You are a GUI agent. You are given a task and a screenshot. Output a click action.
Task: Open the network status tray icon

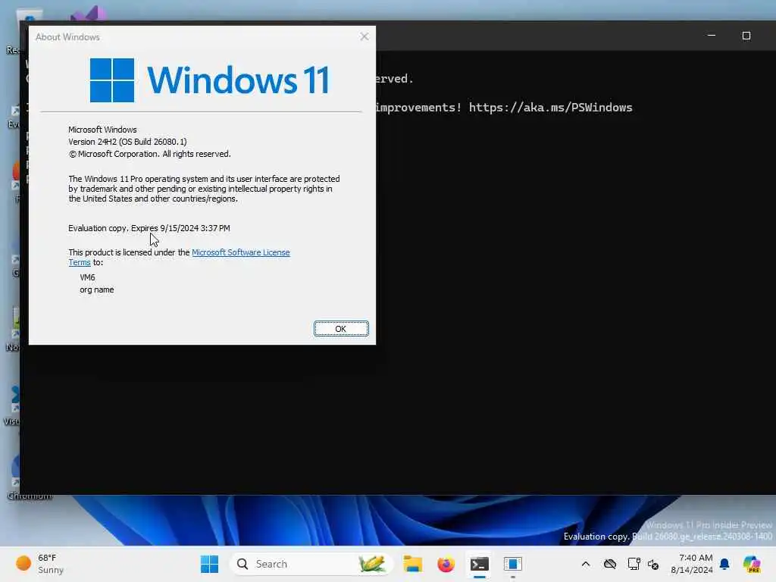pyautogui.click(x=634, y=564)
